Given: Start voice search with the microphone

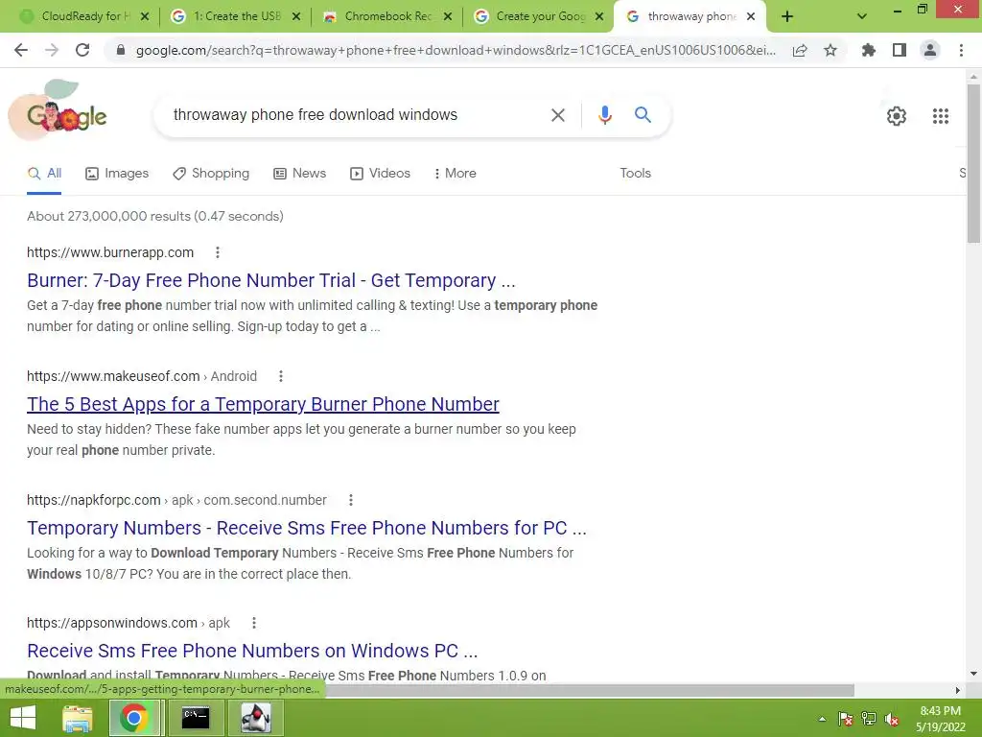Looking at the screenshot, I should [604, 115].
